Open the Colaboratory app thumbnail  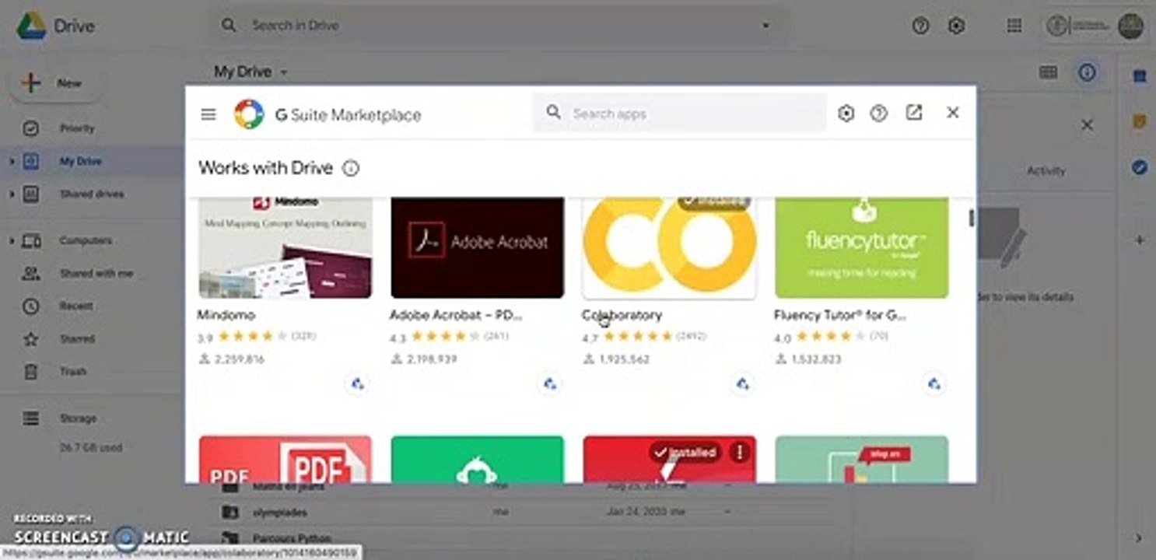click(669, 247)
